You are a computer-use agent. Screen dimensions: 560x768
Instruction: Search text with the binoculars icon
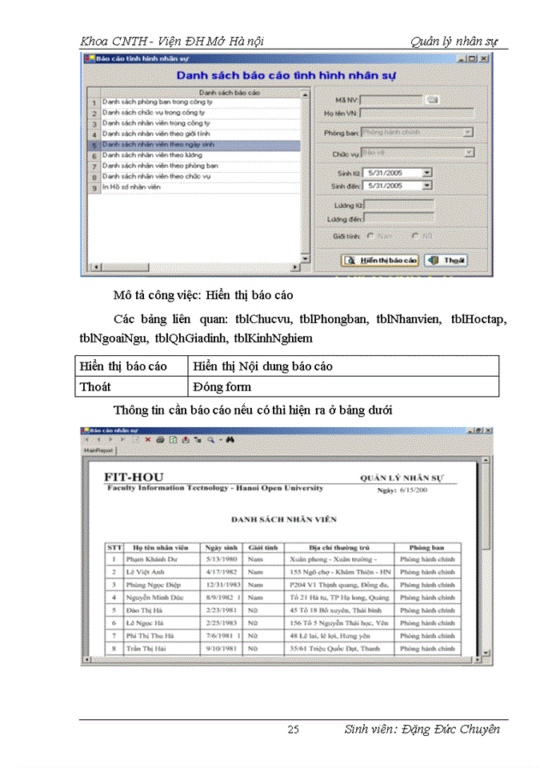click(x=230, y=440)
